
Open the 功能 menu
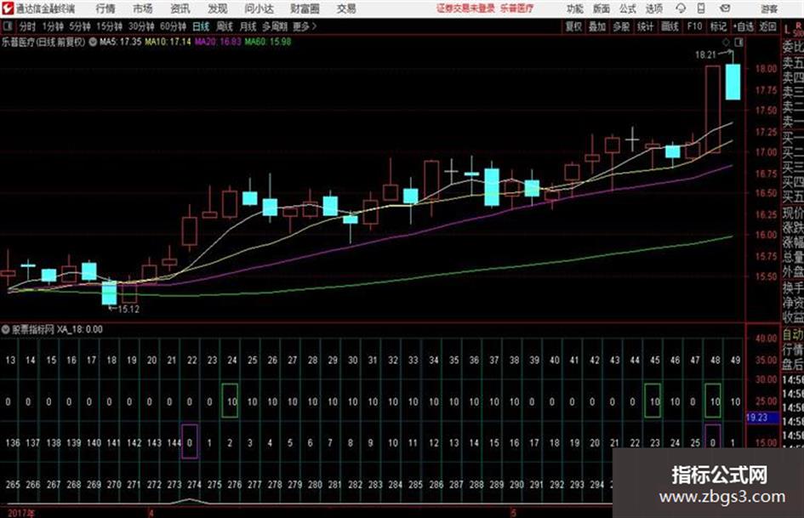(575, 9)
